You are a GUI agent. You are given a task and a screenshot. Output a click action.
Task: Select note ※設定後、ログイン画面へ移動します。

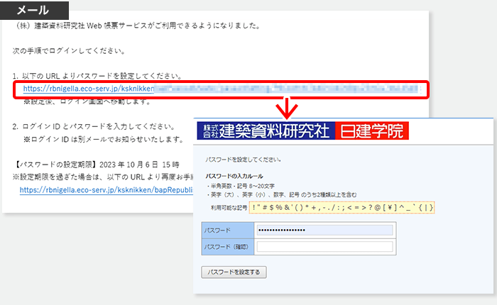87,101
